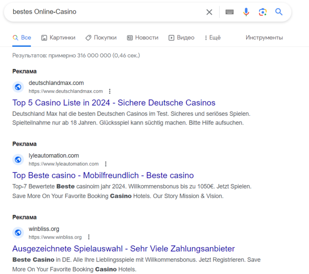Click the lyleautomation.com globe favicon
The width and height of the screenshot is (309, 274).
point(18,160)
